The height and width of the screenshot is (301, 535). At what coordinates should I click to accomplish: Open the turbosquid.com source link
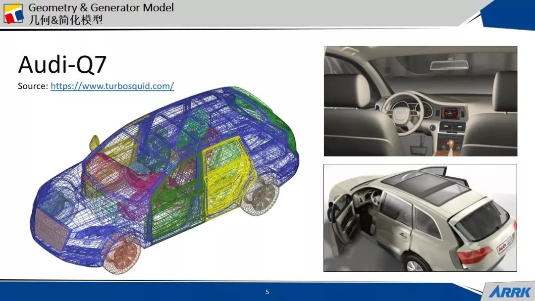click(112, 86)
